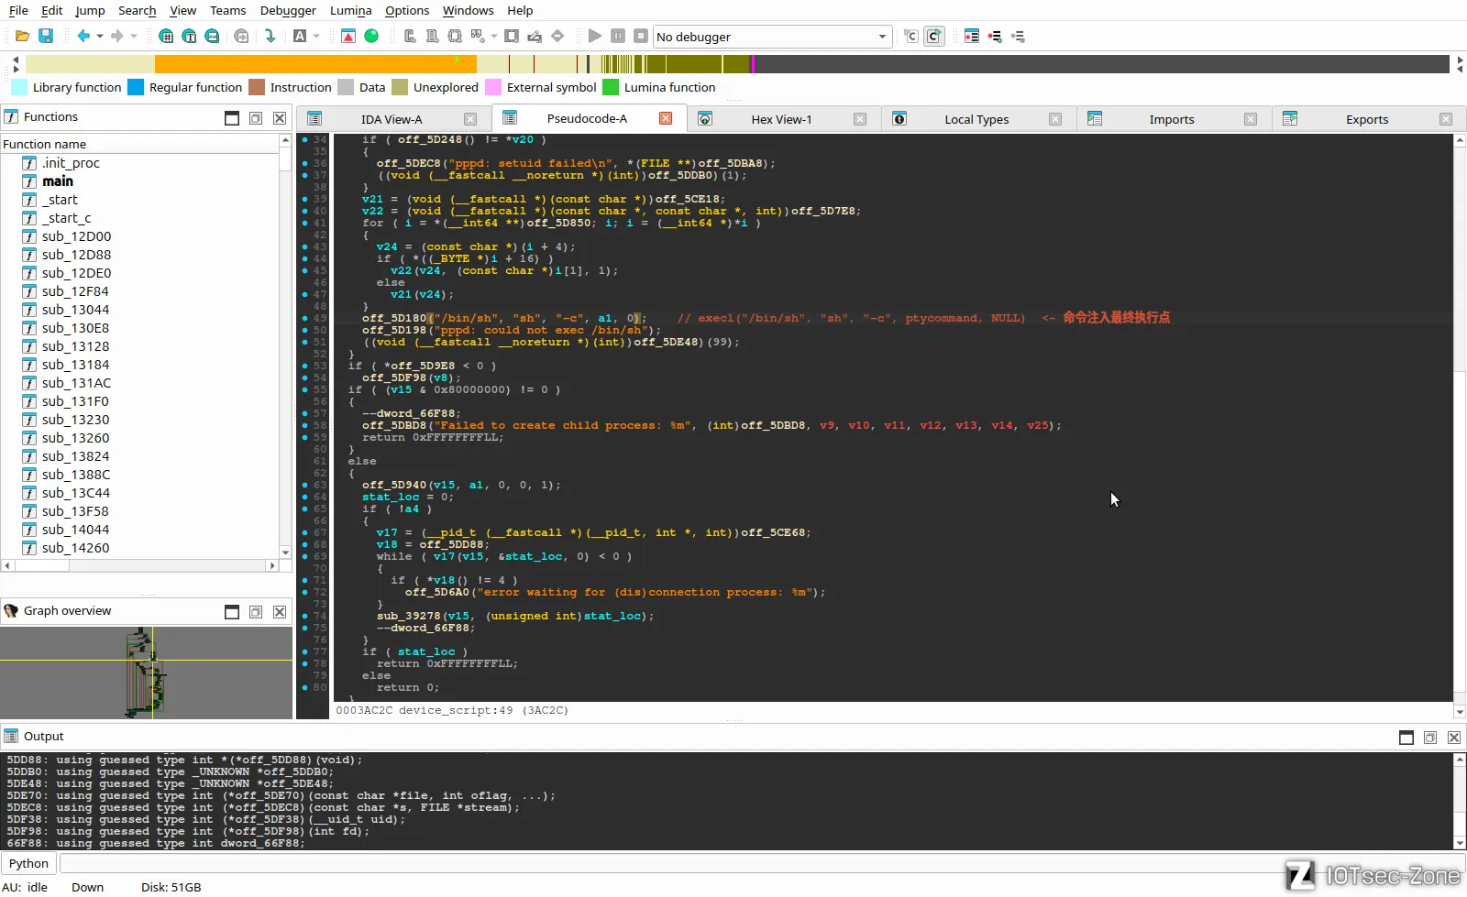Click the add breakpoint toolbar icon
The image size is (1467, 897).
995,37
